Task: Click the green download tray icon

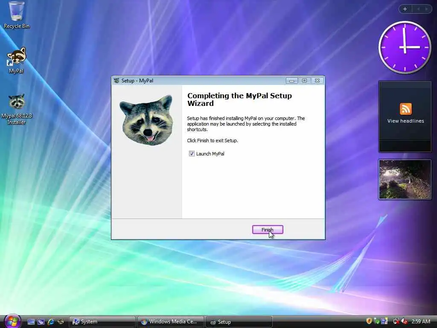Action: (376, 322)
